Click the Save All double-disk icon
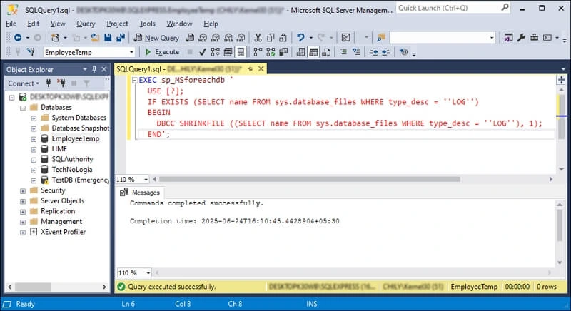 (x=121, y=38)
